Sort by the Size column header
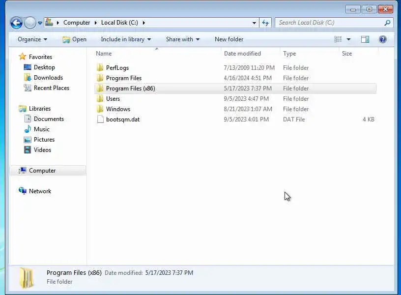401x295 pixels. (358, 54)
